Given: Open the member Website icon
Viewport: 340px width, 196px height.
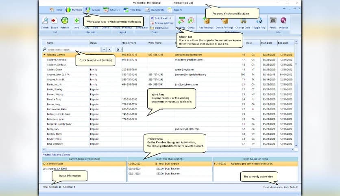Looking at the screenshot, I should pos(283,21).
